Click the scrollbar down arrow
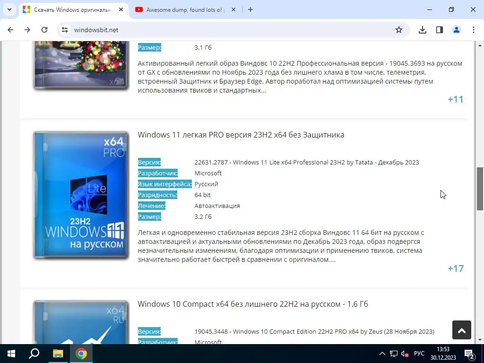484x363 pixels. pyautogui.click(x=480, y=340)
